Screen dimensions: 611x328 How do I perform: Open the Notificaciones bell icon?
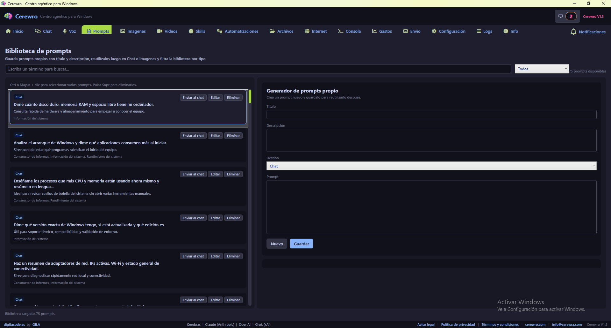click(573, 32)
